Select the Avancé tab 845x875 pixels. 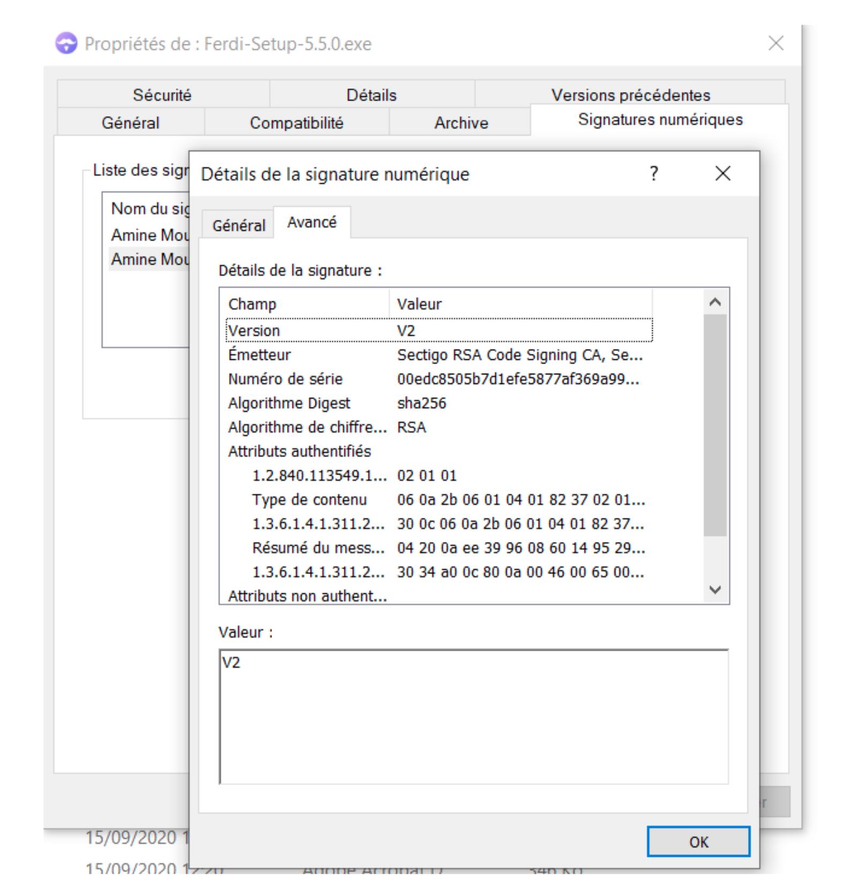[312, 222]
